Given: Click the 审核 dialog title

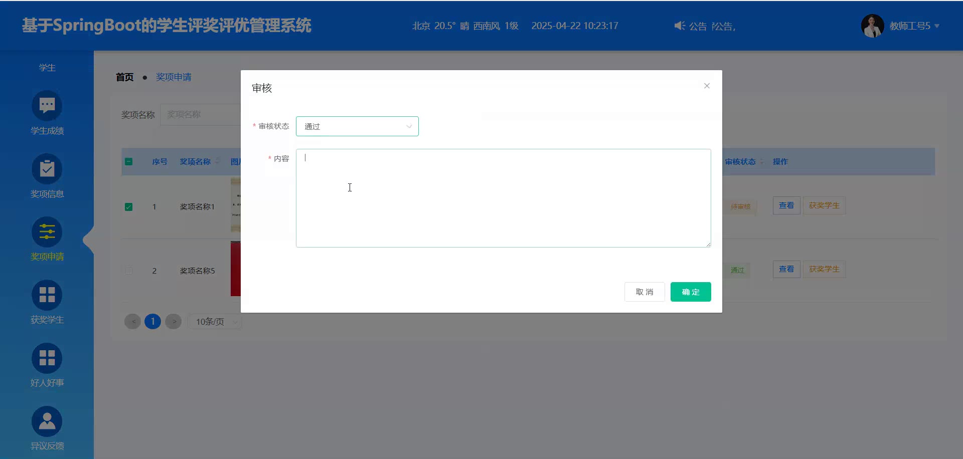Looking at the screenshot, I should tap(262, 88).
